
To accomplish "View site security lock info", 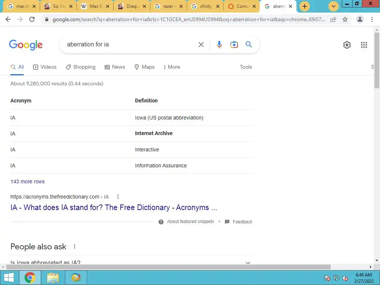I will click(47, 19).
